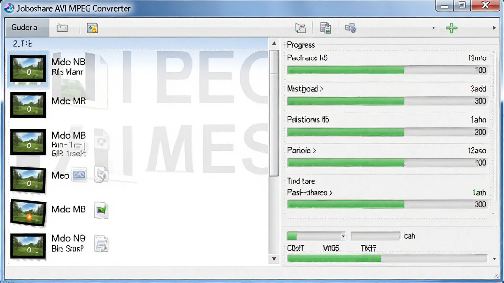Close the Joboshare converter window
The image size is (504, 283).
(485, 5)
